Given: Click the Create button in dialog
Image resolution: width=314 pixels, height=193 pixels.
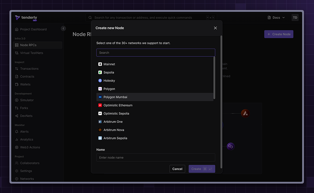Looking at the screenshot, I should (x=202, y=169).
